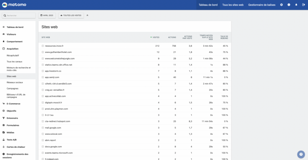Click the 11 min 54s time value
This screenshot has width=308, height=160.
[x=207, y=121]
